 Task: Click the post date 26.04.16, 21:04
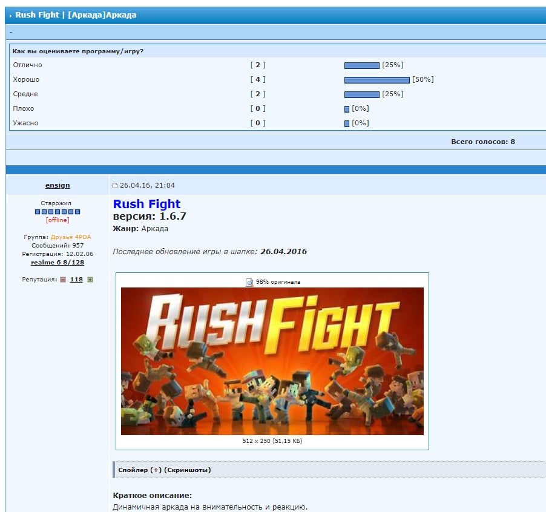(x=147, y=185)
